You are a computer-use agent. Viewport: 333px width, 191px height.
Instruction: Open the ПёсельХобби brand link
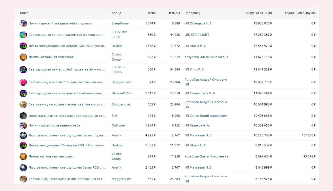pyautogui.click(x=122, y=93)
